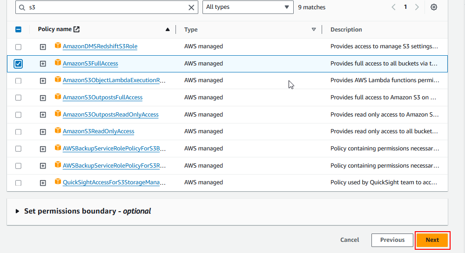Click the magnifier icon in search box

(x=22, y=7)
